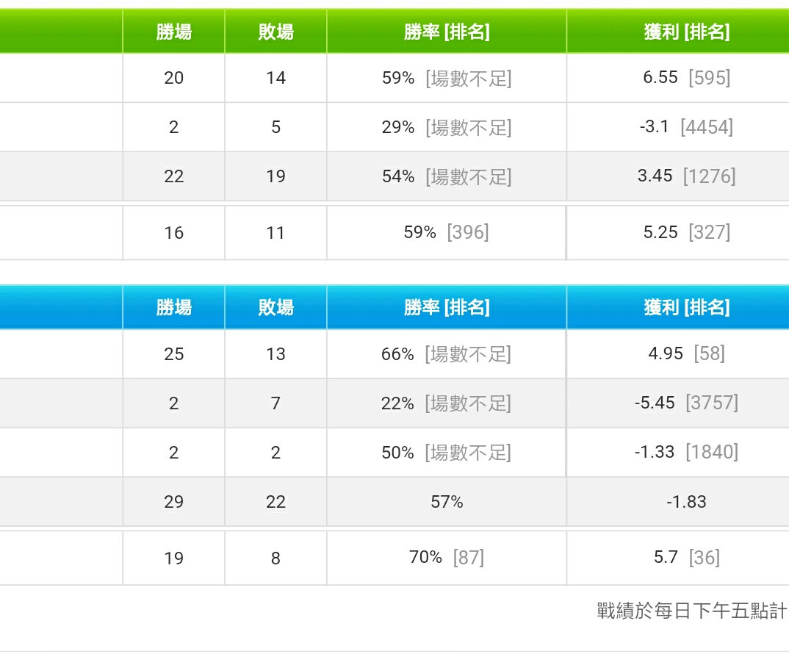Click the profit rank [595]
The image size is (789, 665).
point(710,78)
